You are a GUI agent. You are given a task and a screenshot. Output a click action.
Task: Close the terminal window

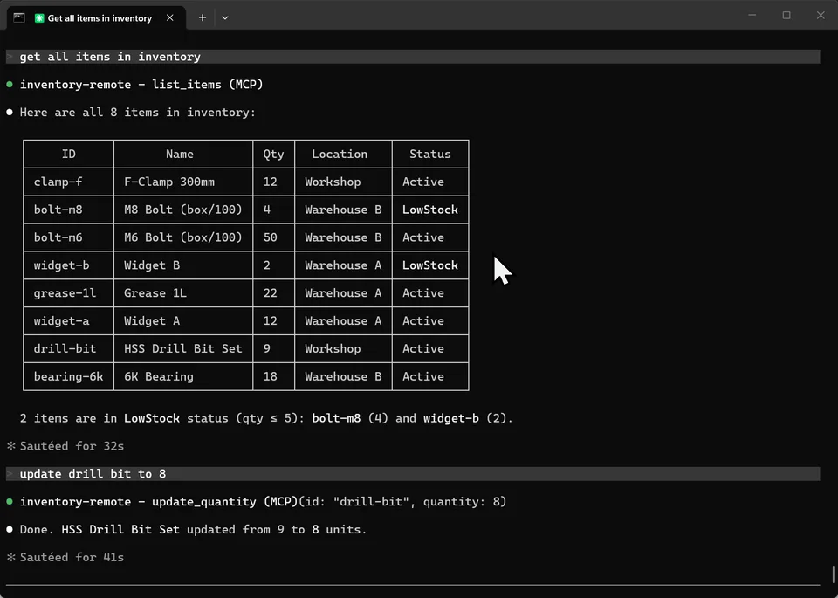pos(821,16)
